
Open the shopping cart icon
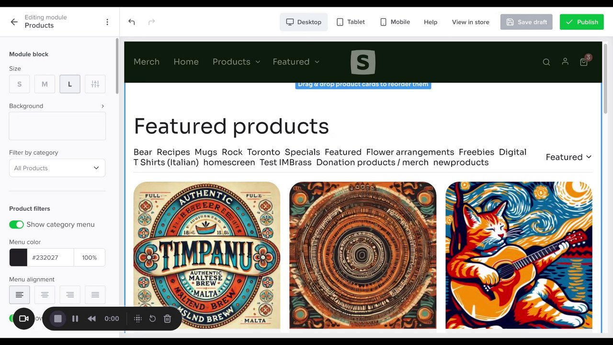click(x=583, y=62)
